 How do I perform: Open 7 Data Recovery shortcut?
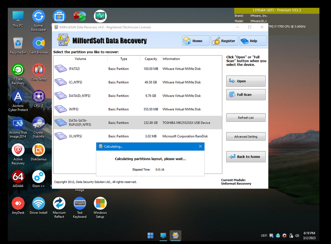pos(18,74)
